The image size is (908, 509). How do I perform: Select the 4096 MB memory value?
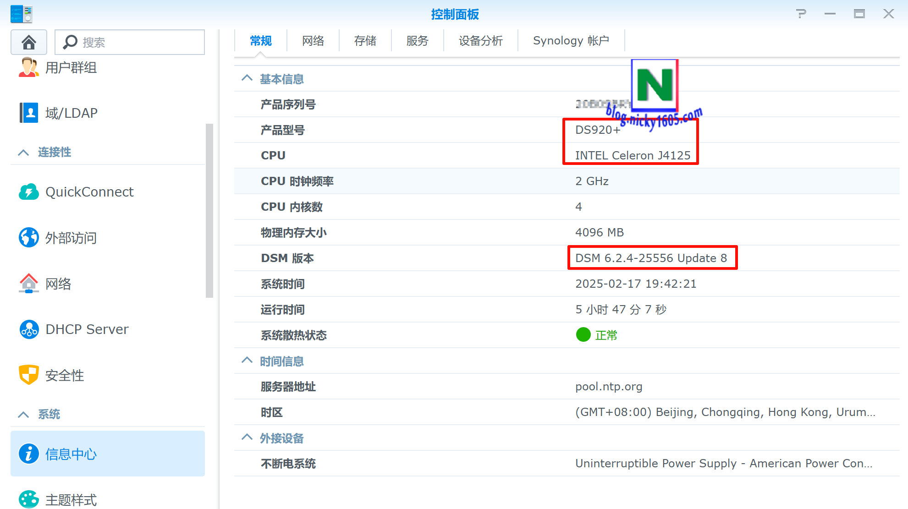click(600, 232)
